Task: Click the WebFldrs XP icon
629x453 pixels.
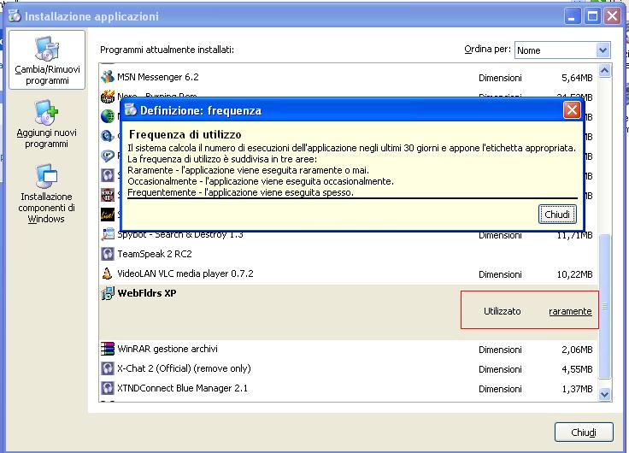Action: click(x=108, y=293)
